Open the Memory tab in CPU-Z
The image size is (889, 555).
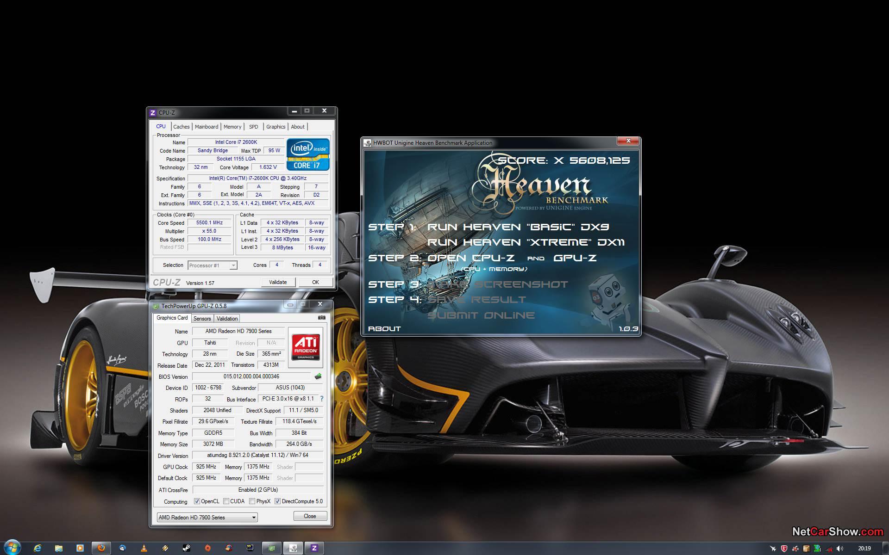pos(232,127)
